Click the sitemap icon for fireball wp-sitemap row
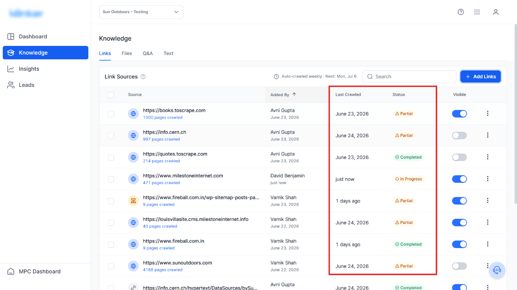Image resolution: width=517 pixels, height=290 pixels. [134, 201]
